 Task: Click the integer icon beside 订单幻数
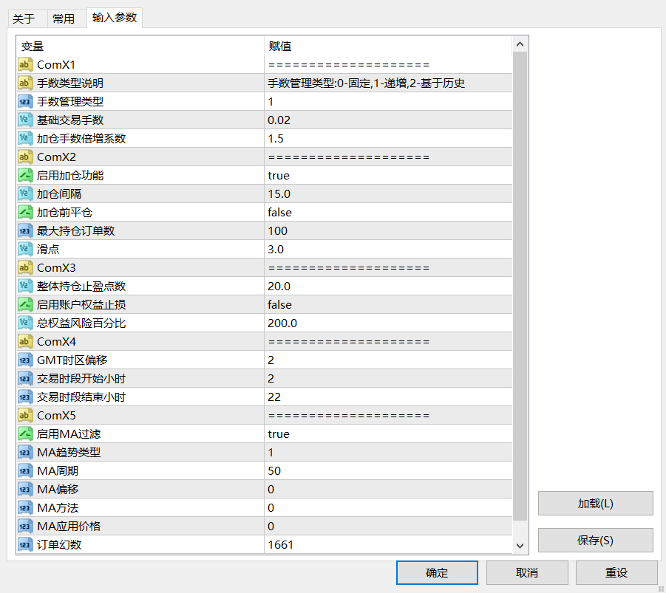click(25, 545)
